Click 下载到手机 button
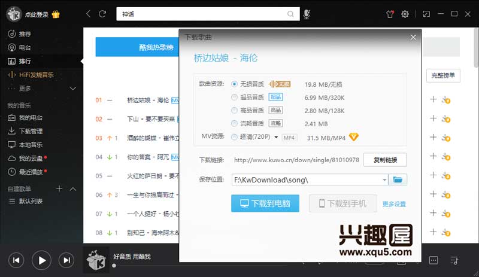The width and height of the screenshot is (479, 277). pos(342,203)
